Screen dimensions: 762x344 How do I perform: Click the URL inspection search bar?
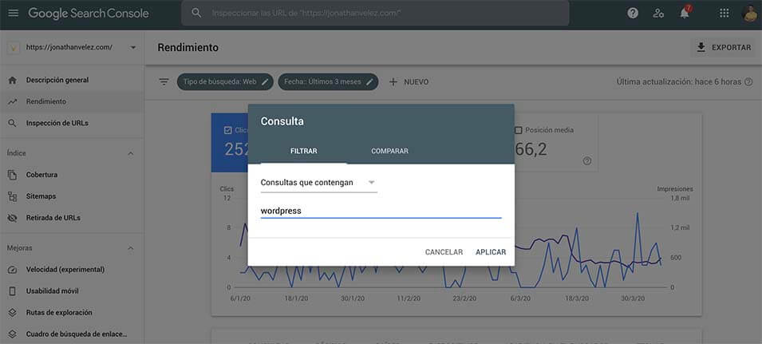tap(375, 13)
